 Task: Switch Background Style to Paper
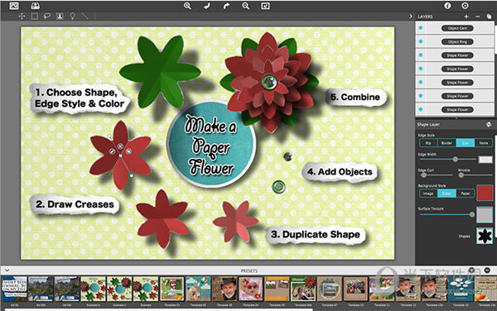(466, 194)
